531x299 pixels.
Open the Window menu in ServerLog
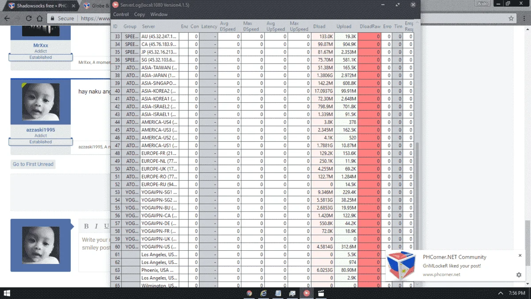[159, 14]
